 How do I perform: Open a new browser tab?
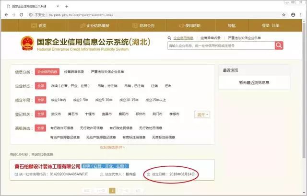[x=67, y=6]
